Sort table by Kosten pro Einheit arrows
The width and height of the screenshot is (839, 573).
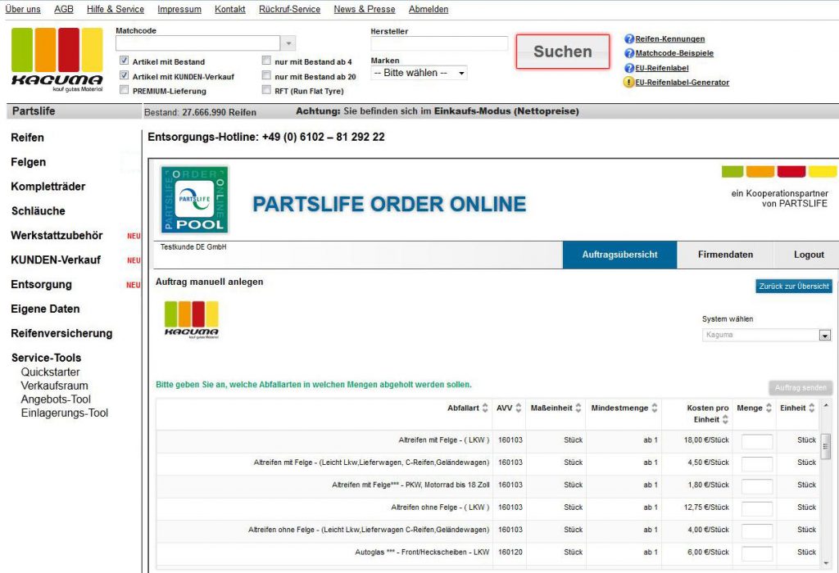(726, 420)
